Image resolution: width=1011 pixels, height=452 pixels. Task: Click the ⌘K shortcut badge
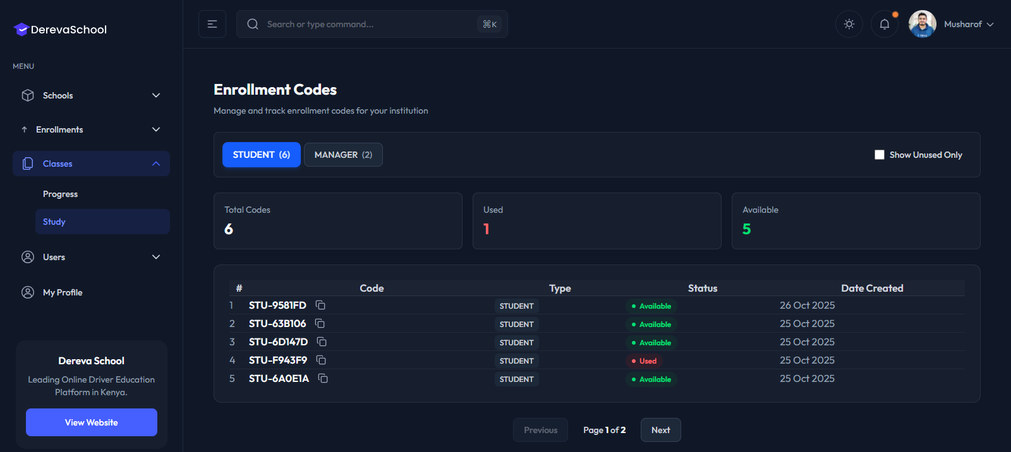[x=490, y=24]
